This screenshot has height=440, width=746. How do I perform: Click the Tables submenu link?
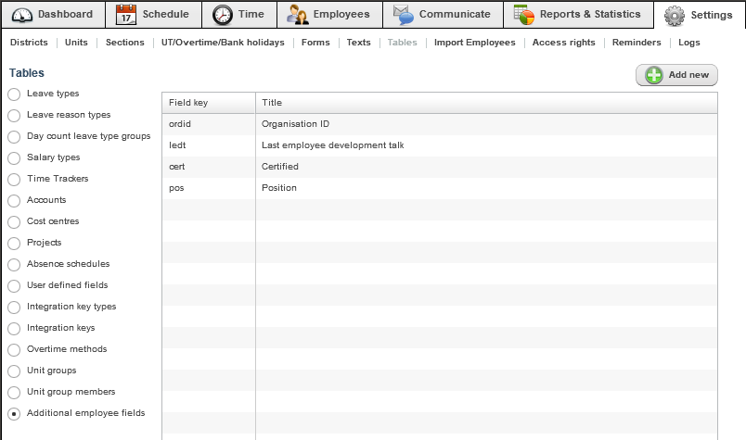click(x=402, y=43)
